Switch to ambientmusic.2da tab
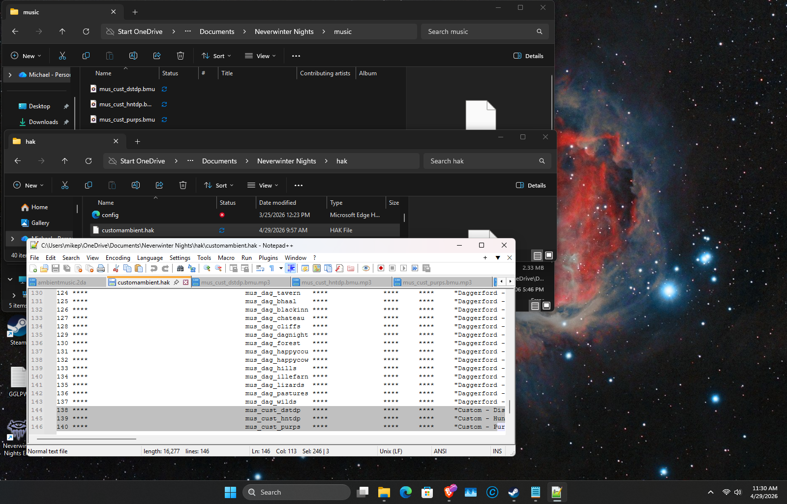The width and height of the screenshot is (787, 504). [x=67, y=282]
